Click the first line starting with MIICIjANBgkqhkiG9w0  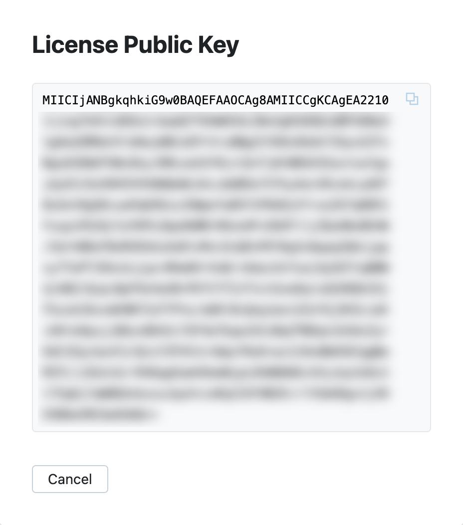(216, 100)
